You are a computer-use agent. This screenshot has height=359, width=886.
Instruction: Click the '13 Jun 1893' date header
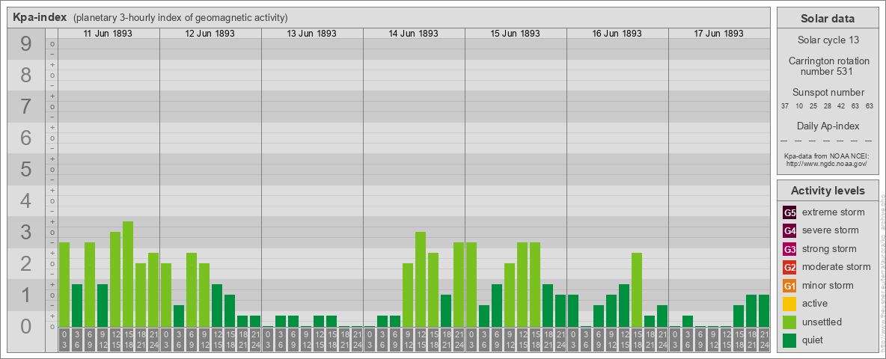click(311, 34)
